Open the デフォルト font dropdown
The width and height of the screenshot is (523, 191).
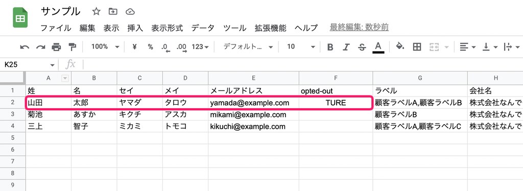pyautogui.click(x=248, y=46)
